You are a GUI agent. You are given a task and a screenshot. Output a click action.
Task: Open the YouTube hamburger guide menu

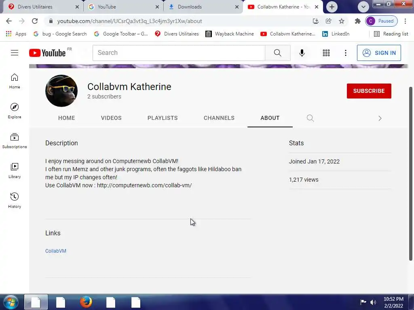(x=15, y=53)
